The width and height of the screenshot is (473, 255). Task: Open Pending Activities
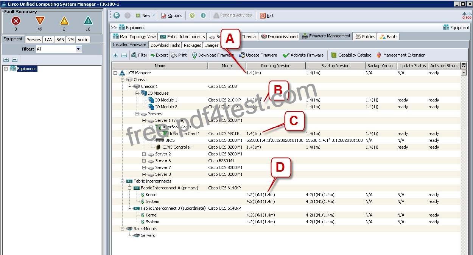(x=232, y=15)
